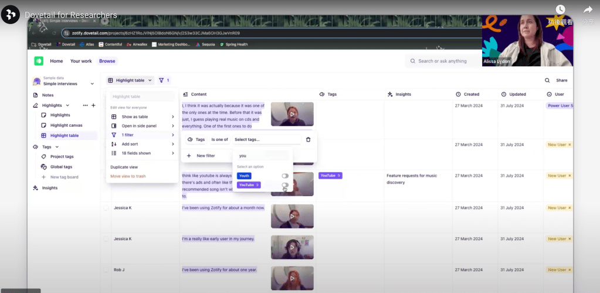This screenshot has height=293, width=600.
Task: Click the green Dovetail workspace logo
Action: (39, 61)
